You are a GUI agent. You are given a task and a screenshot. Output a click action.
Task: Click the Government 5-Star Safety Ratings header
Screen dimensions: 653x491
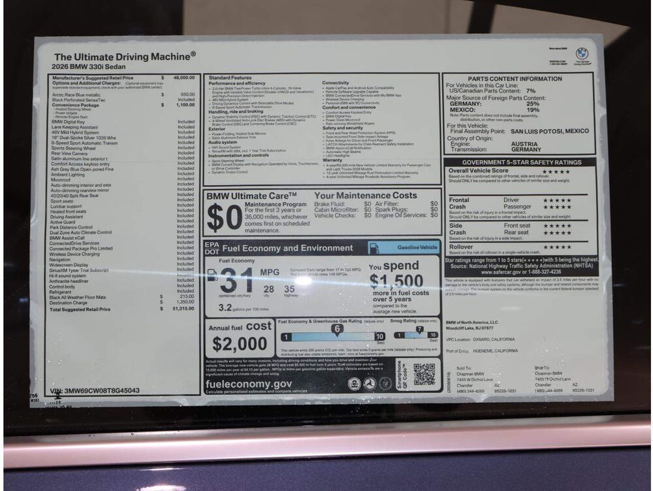(521, 162)
